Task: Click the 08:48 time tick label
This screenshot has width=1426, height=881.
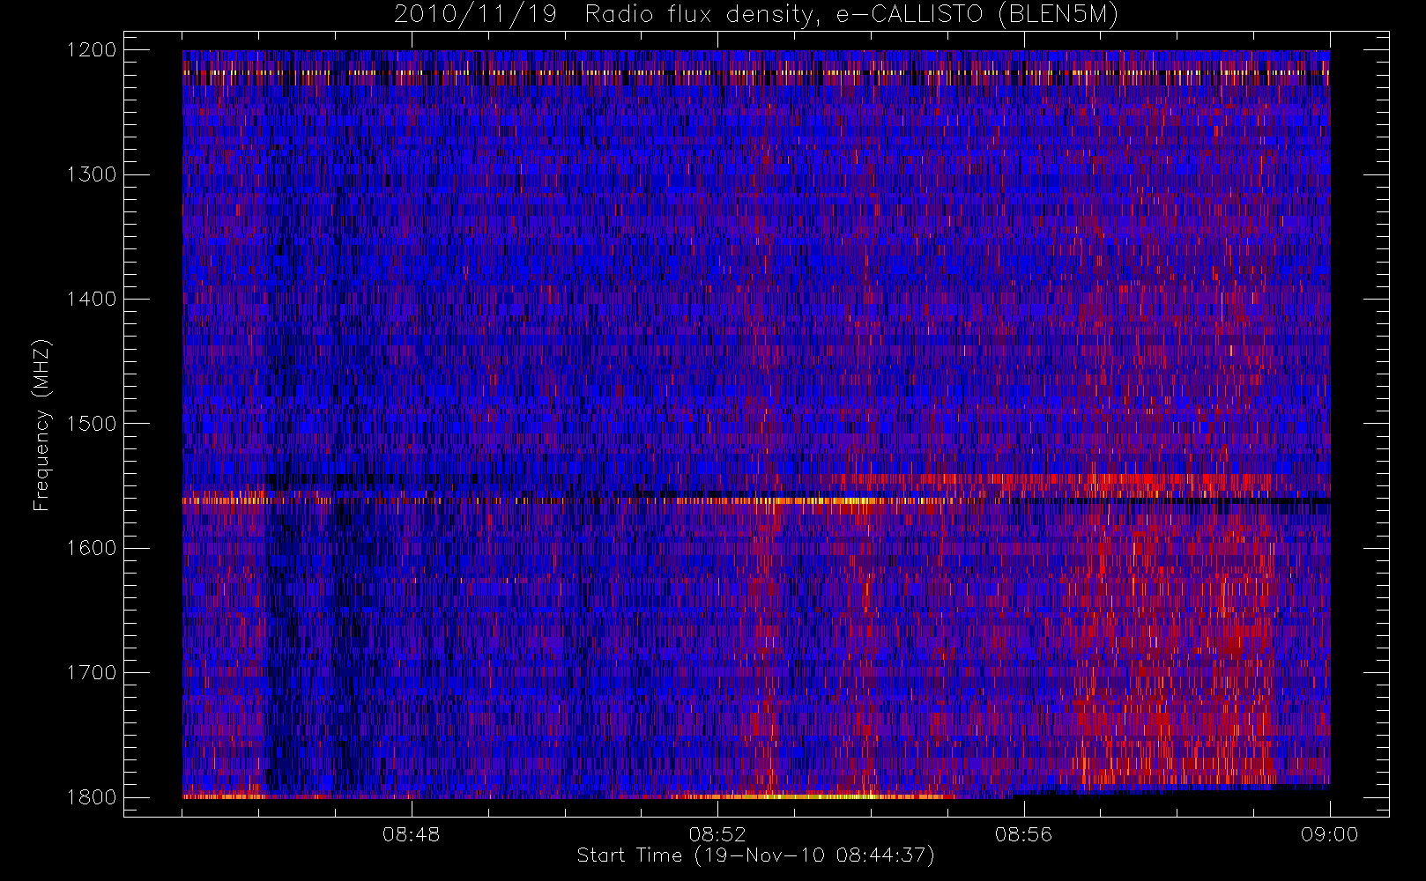Action: pyautogui.click(x=412, y=834)
